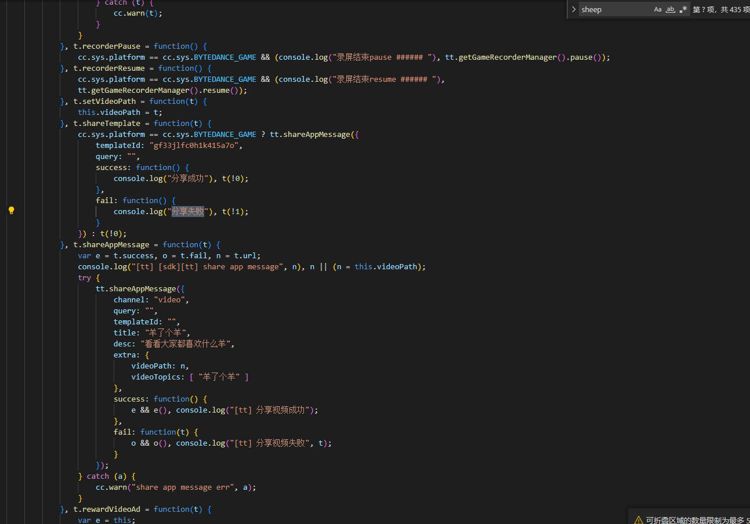
Task: Click the highlighted "分享失败" string
Action: (188, 212)
